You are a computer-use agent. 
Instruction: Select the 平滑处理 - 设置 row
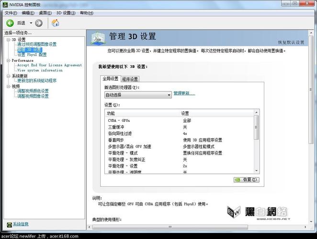(x=179, y=166)
